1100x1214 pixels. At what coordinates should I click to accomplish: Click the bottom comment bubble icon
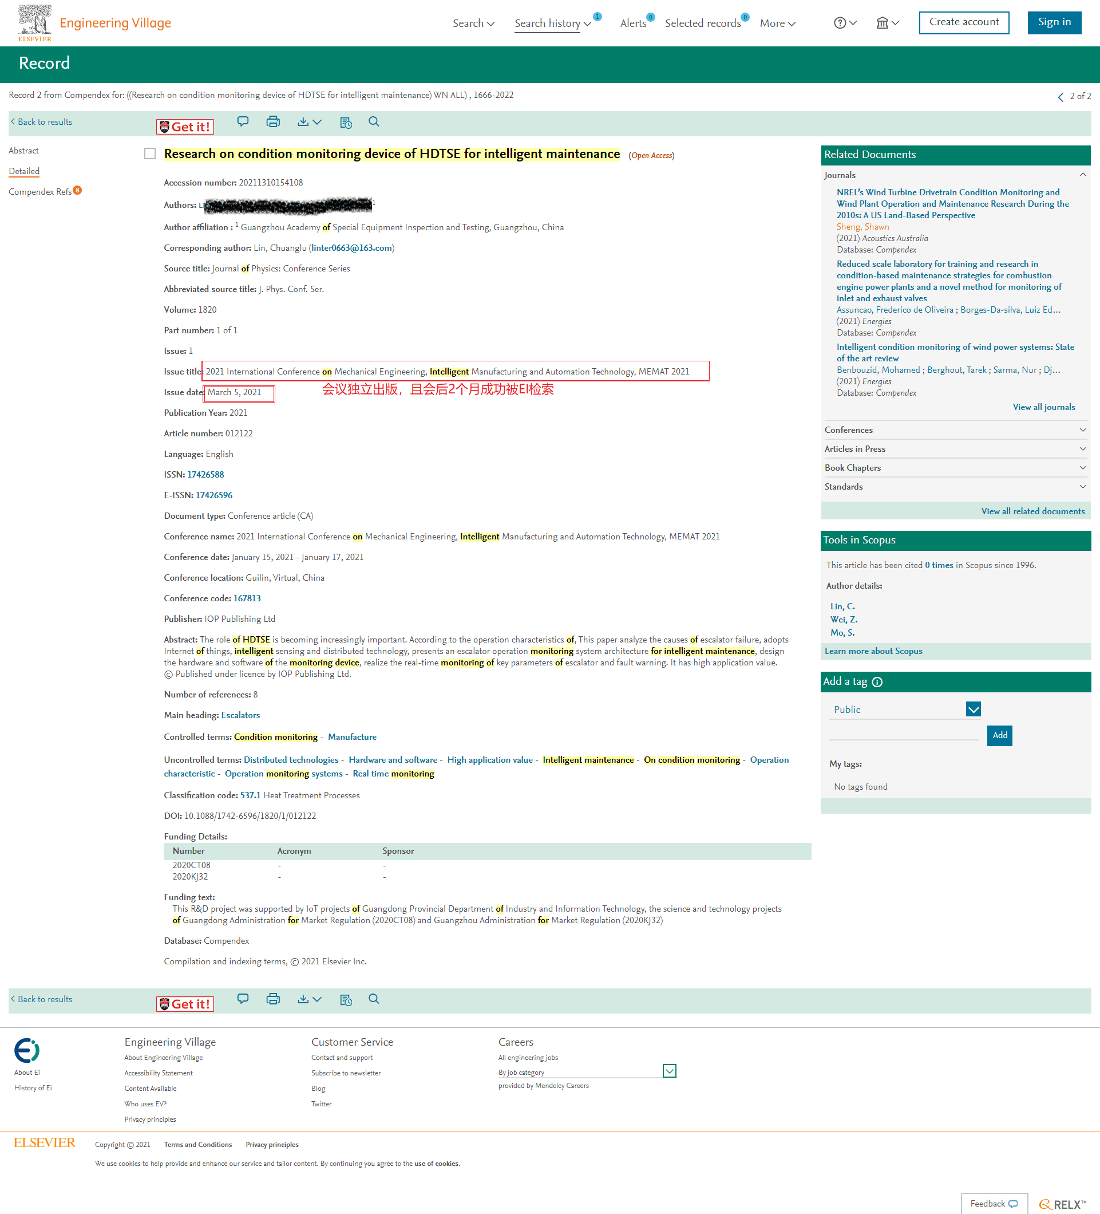pyautogui.click(x=243, y=999)
